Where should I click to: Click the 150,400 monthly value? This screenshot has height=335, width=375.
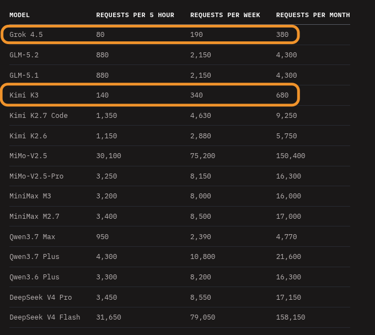pos(291,156)
